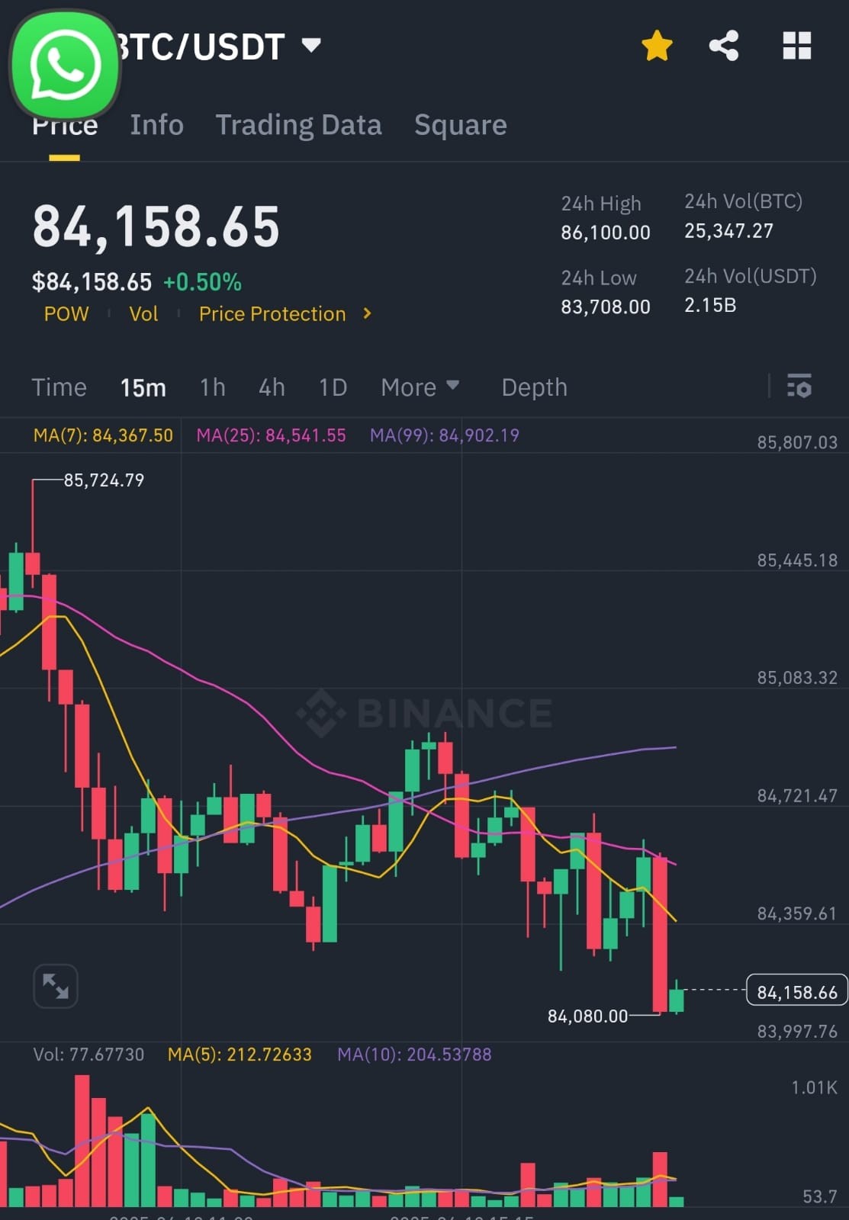
Task: Select the 1h chart interval
Action: pyautogui.click(x=212, y=387)
